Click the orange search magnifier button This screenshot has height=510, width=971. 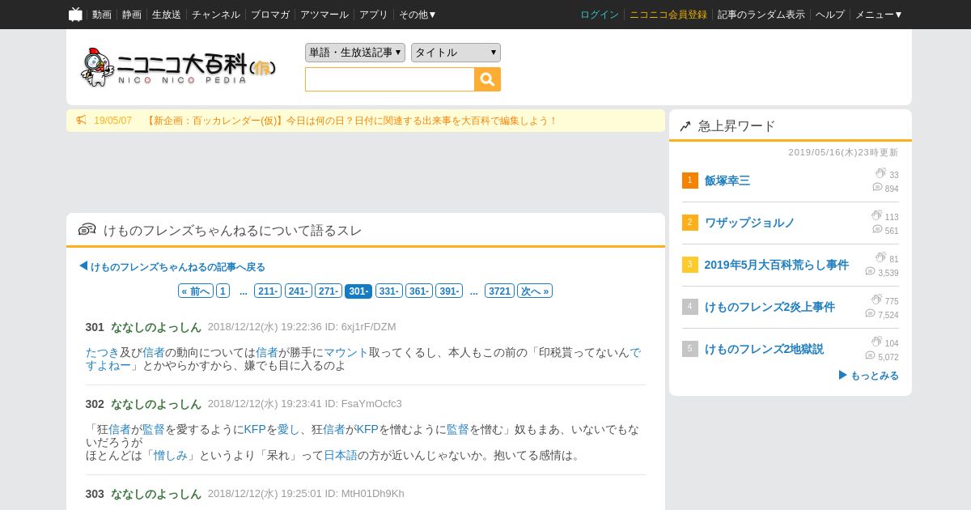488,79
